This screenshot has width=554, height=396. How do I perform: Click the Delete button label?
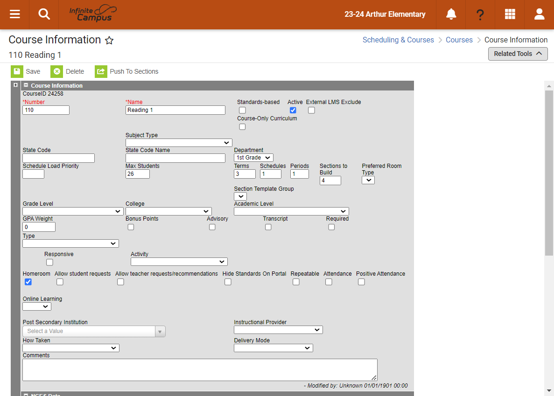coord(75,71)
